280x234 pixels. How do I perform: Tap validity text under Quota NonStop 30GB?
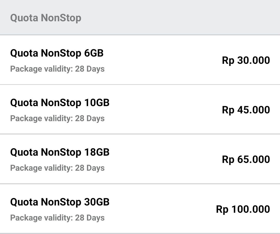(57, 218)
